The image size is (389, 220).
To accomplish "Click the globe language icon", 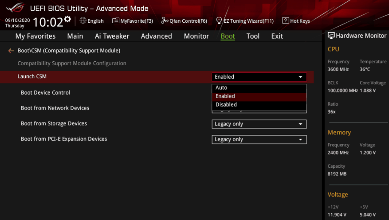I will click(83, 21).
